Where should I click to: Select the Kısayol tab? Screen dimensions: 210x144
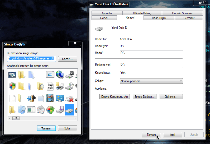[x=130, y=17]
